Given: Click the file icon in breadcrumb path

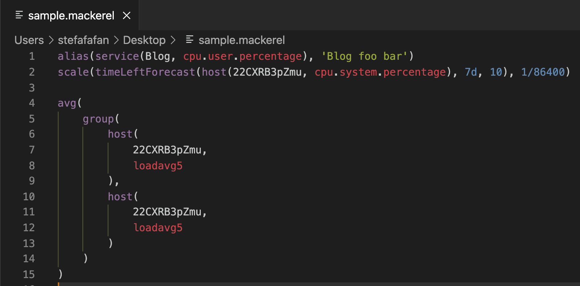Looking at the screenshot, I should [190, 40].
